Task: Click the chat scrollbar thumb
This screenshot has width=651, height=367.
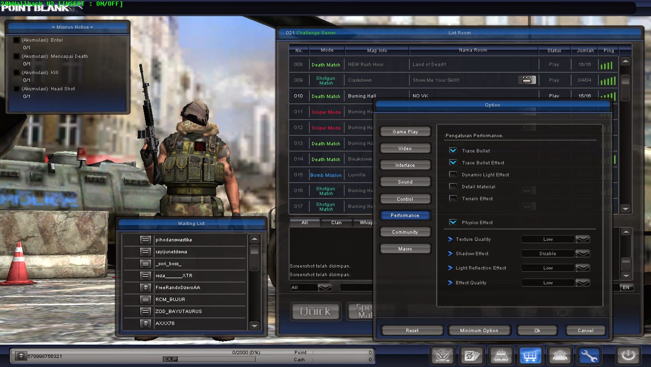Action: coord(626,264)
